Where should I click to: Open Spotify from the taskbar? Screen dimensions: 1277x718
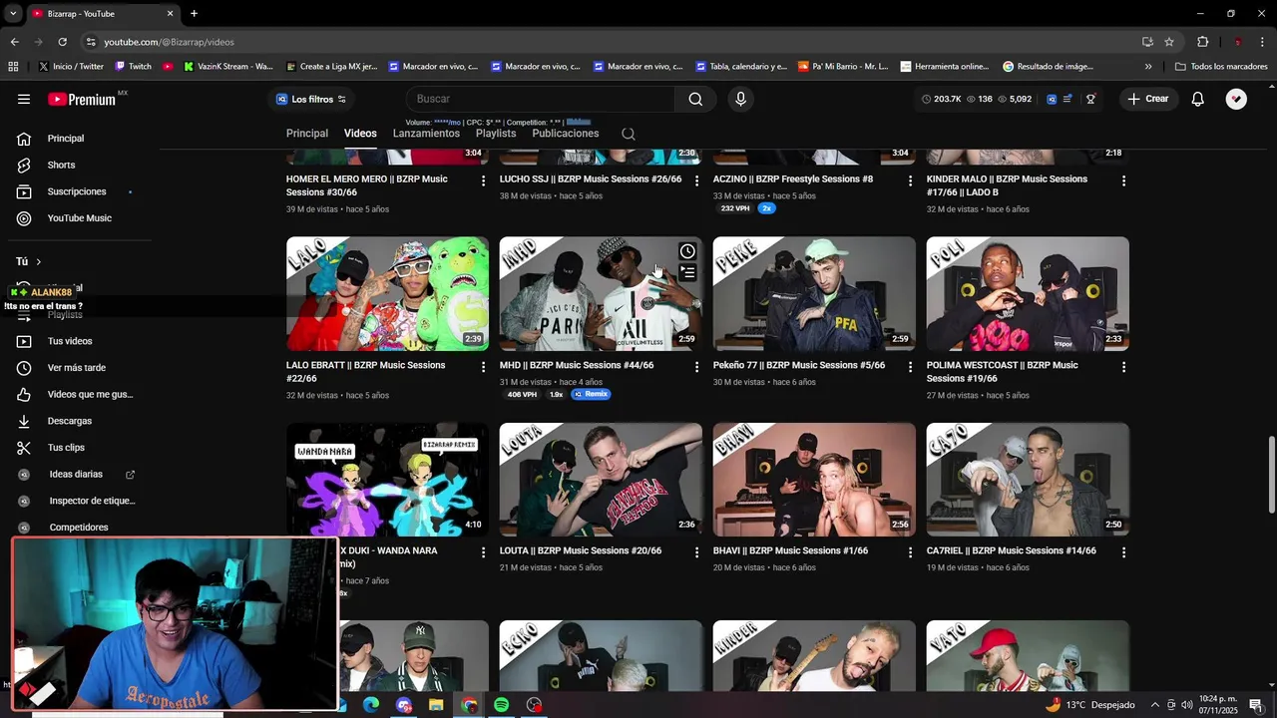click(x=501, y=705)
